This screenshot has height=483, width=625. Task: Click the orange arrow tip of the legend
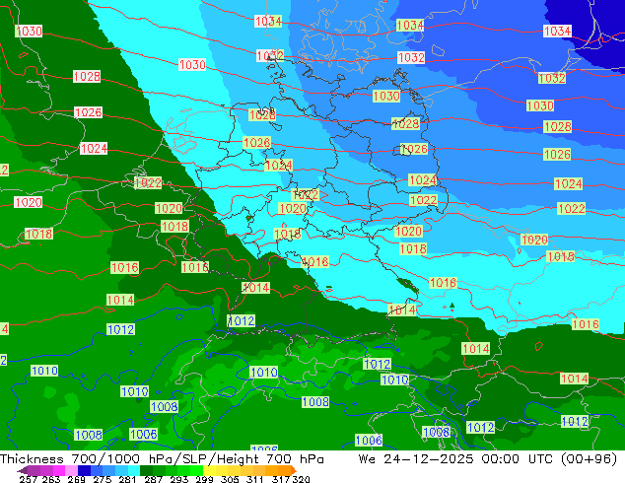[294, 470]
